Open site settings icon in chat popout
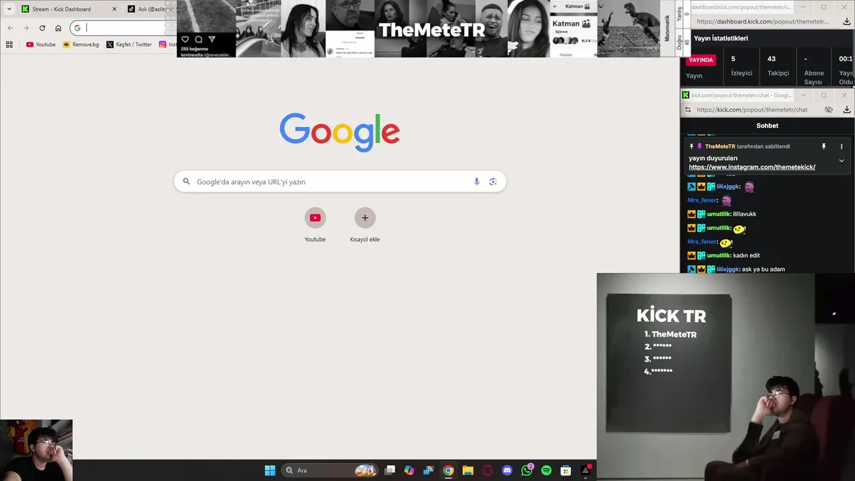This screenshot has height=481, width=855. [688, 110]
